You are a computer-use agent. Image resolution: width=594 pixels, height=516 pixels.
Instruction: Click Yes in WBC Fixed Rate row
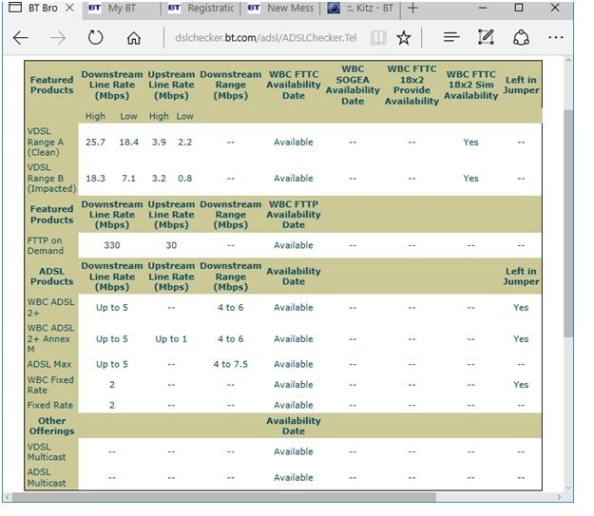click(521, 385)
